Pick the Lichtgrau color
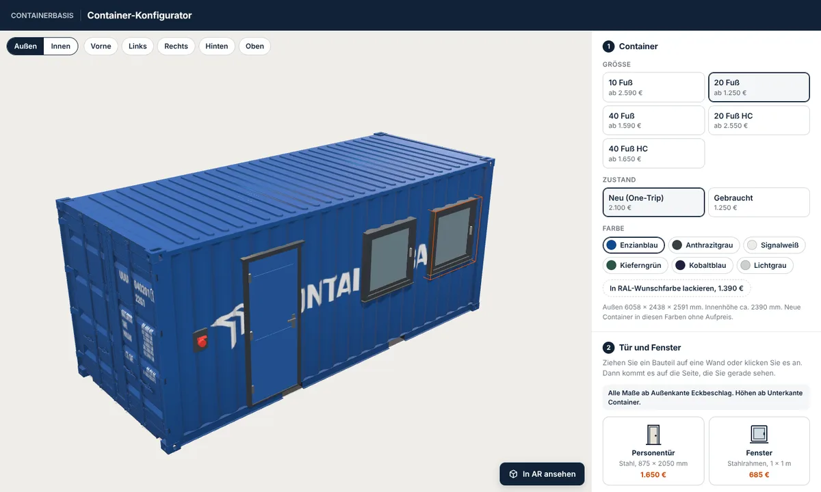Viewport: 821px width, 492px height. [765, 265]
